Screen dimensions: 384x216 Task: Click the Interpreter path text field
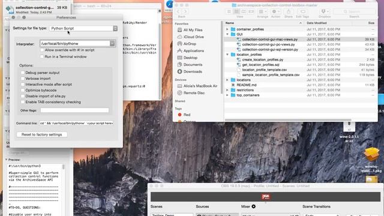pyautogui.click(x=75, y=44)
